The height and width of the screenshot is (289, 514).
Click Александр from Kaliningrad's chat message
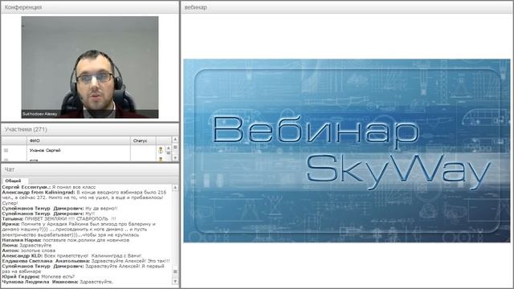(x=84, y=197)
